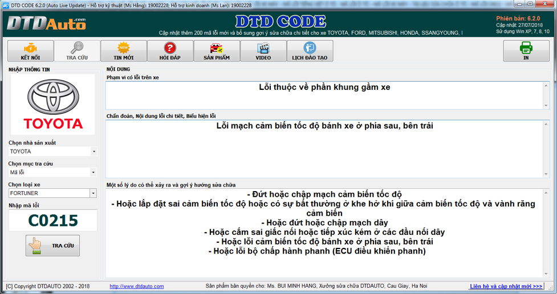The height and width of the screenshot is (294, 557).
Task: Click scroll-up arrow of repair suggestions box
Action: (546, 193)
